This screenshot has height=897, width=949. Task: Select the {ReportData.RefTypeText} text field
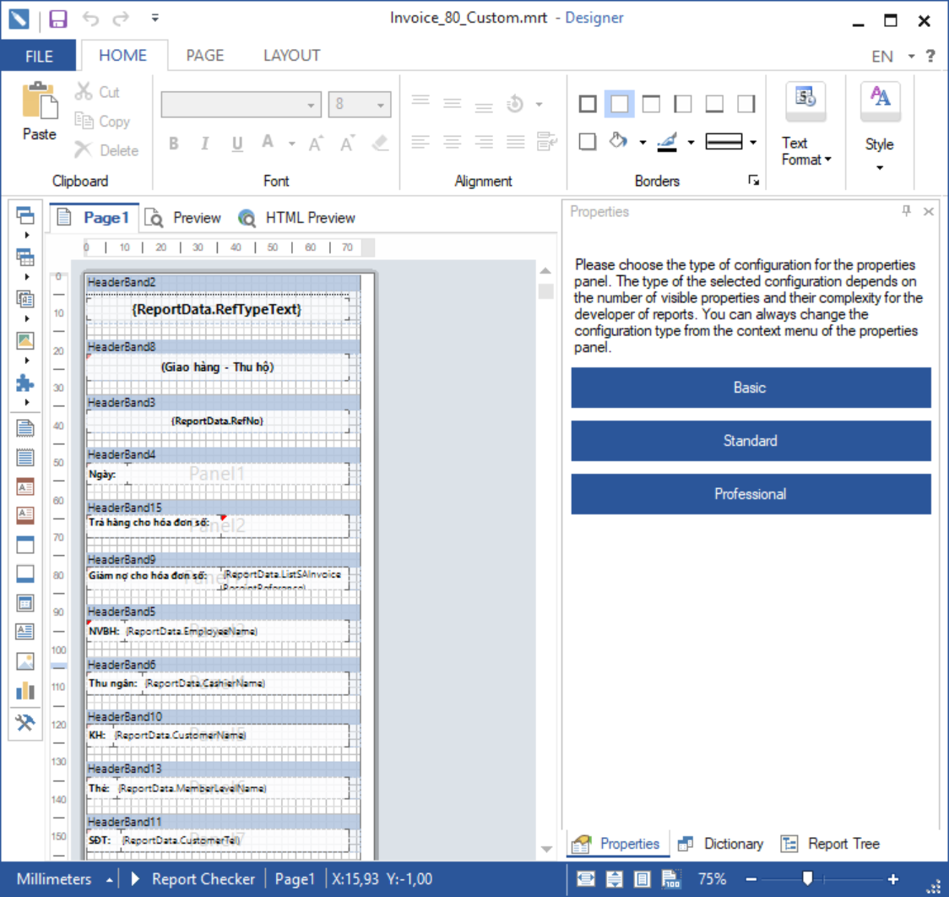[x=217, y=309]
